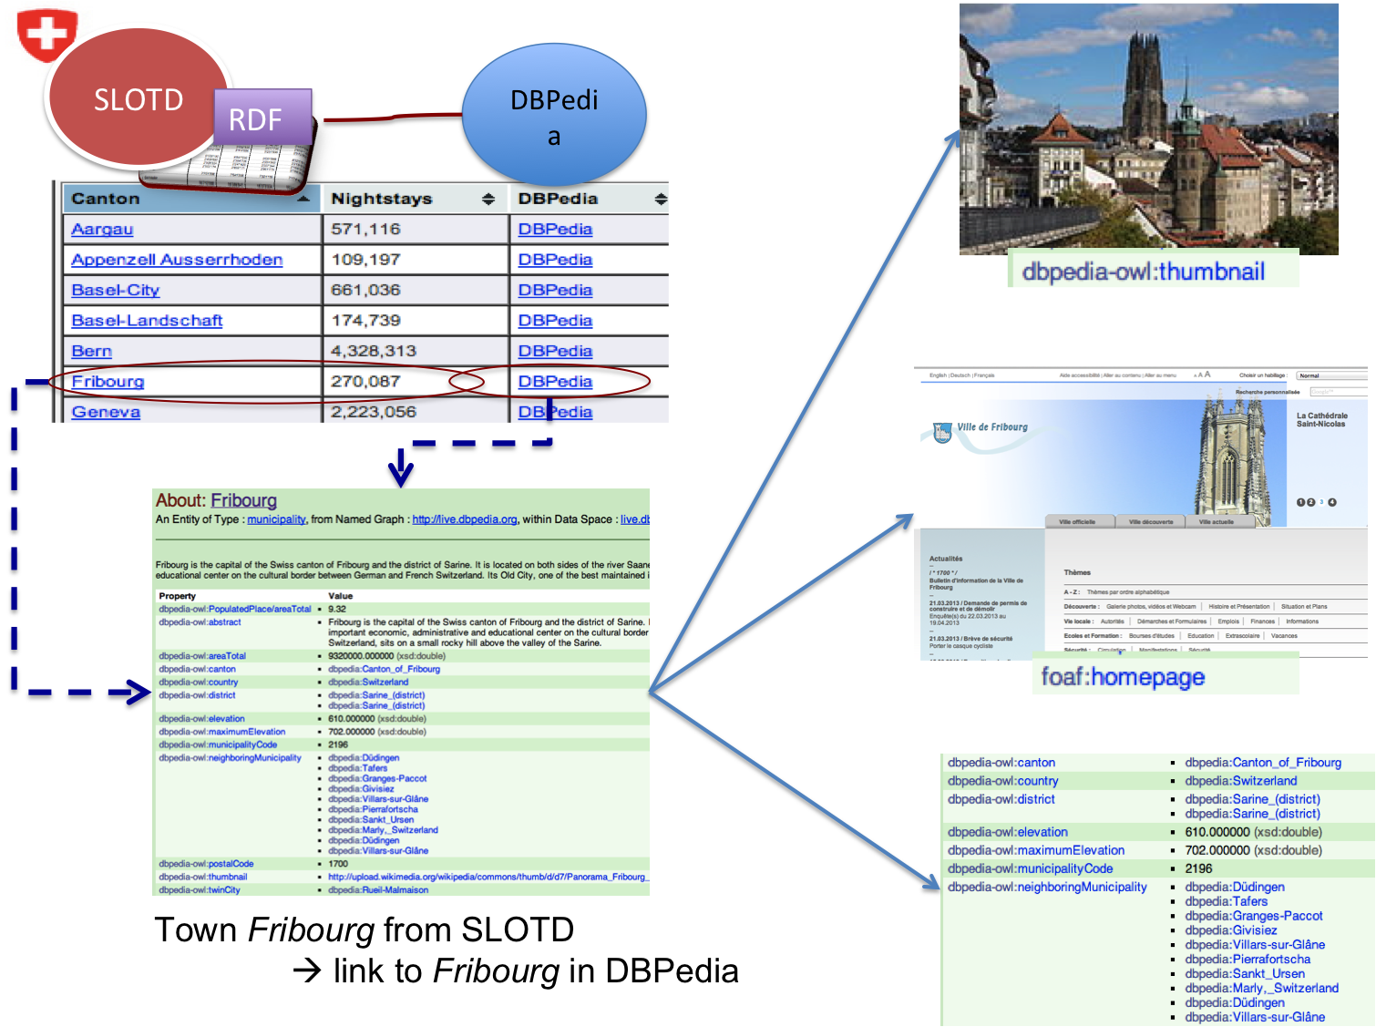Show carousel slide 3 on the homepage banner
Viewport: 1376px width, 1027px height.
pos(1321,502)
